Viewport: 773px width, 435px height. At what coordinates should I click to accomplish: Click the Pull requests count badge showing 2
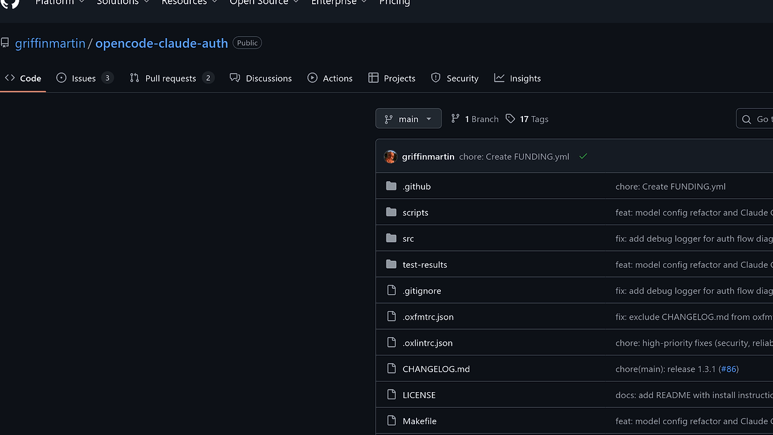coord(208,78)
